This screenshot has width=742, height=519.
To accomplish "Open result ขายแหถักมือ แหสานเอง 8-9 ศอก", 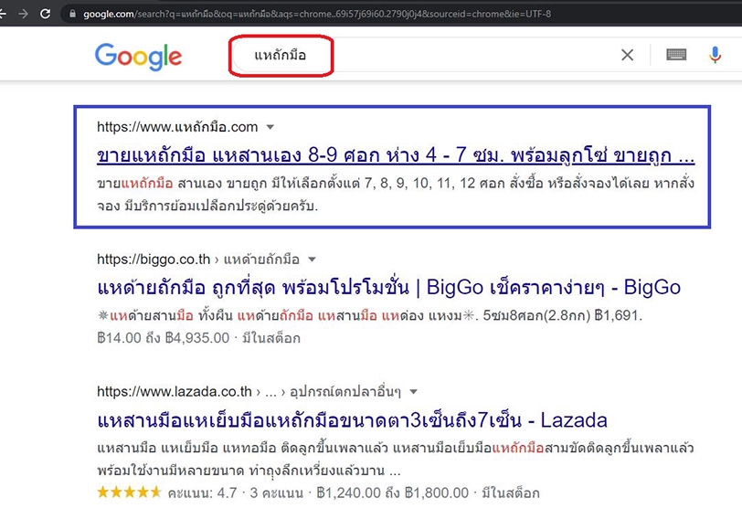I will click(x=396, y=154).
